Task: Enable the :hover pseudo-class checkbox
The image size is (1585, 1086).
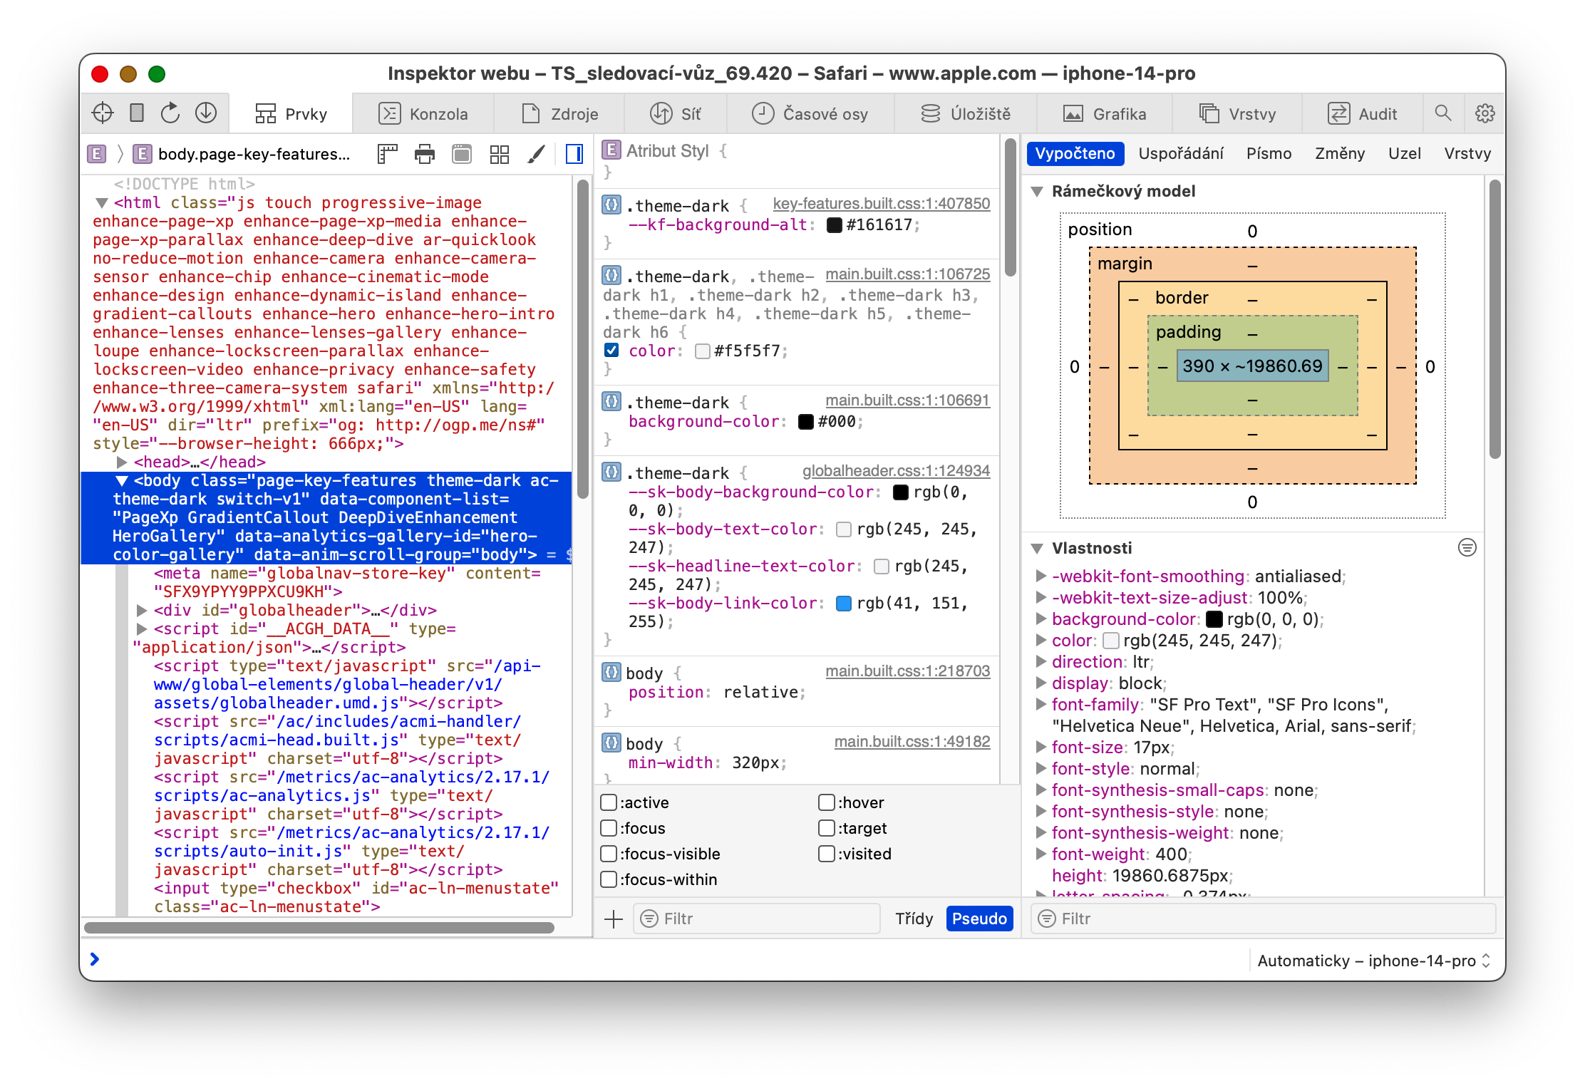Action: [x=827, y=802]
